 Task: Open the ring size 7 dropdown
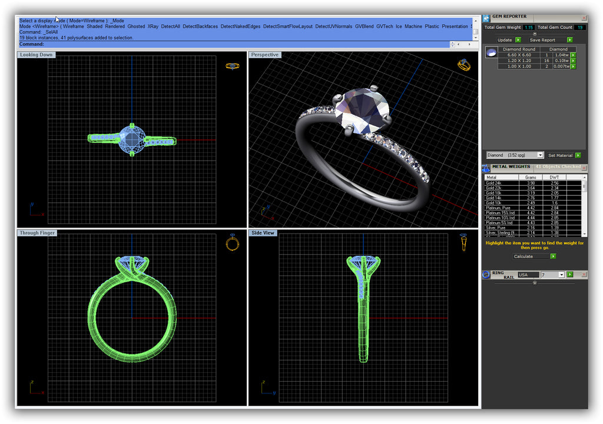coord(561,275)
